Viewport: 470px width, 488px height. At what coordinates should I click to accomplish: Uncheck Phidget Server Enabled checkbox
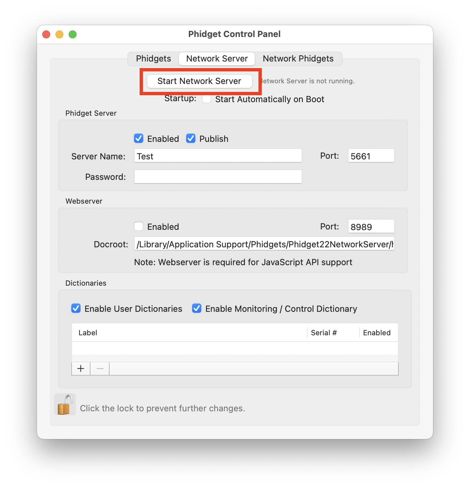139,138
